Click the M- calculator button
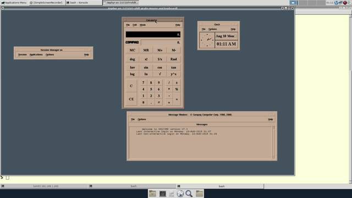The image size is (352, 198). pos(174,50)
